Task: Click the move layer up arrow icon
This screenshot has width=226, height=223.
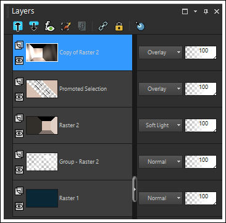Action: click(x=18, y=27)
